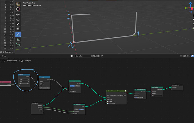Select Poly mode in Fillet Curve node

point(77,86)
